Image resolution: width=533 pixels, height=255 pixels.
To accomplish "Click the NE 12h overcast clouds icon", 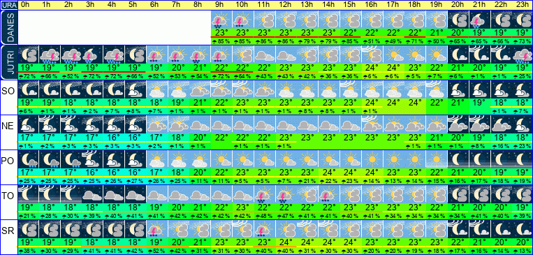I will point(286,124).
